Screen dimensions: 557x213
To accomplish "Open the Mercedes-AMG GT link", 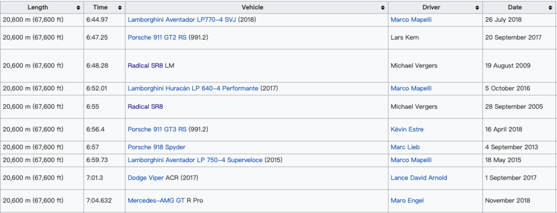I will click(156, 201).
